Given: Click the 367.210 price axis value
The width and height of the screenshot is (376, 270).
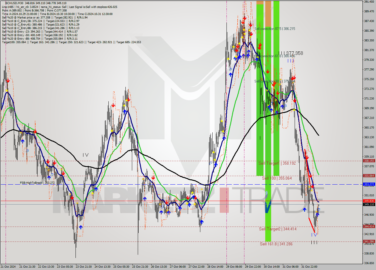Looking at the screenshot, I should pyautogui.click(x=369, y=118).
